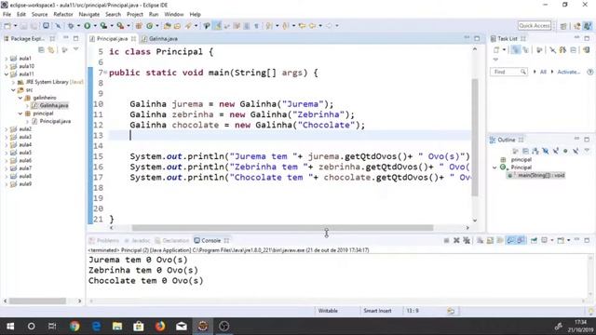Select Principal.java in Package Explorer
Viewport: 596px width, 335px height.
pos(55,121)
